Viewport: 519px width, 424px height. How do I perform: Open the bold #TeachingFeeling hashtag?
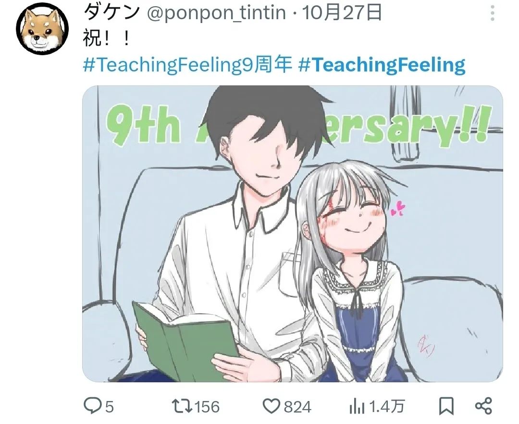click(382, 64)
